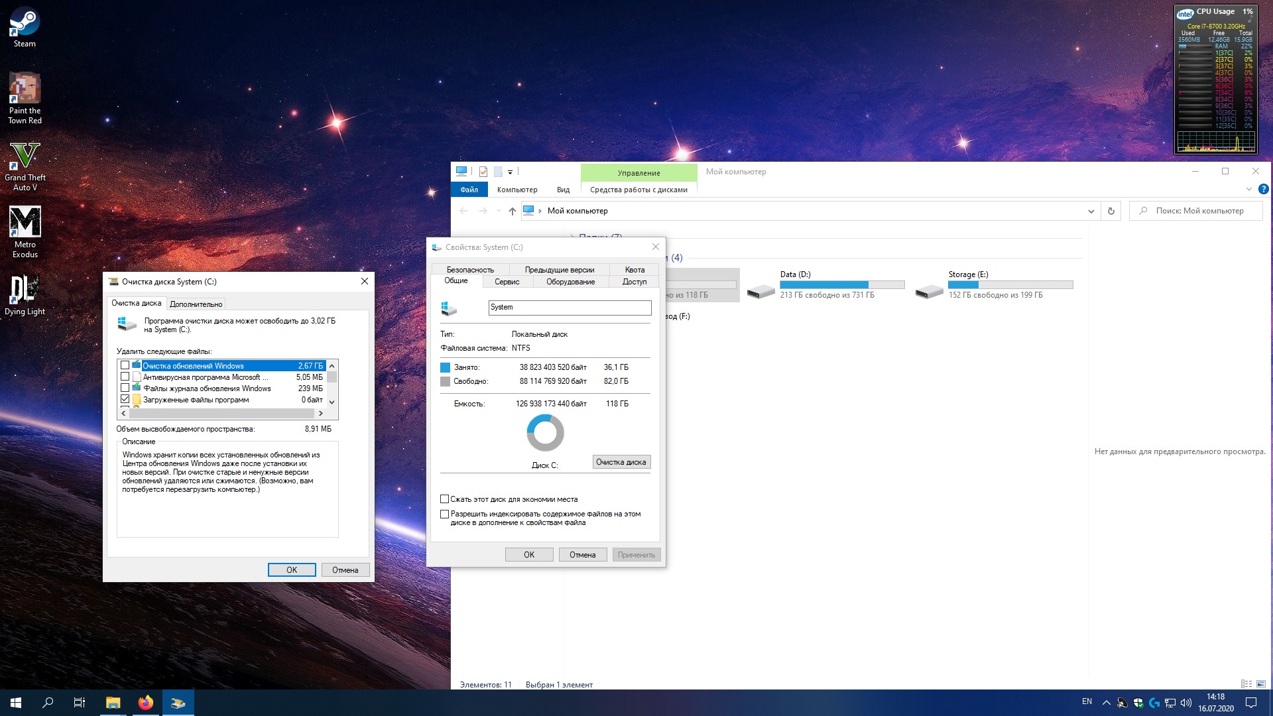Image resolution: width=1273 pixels, height=716 pixels.
Task: Uncheck downloaded program files checkbox
Action: coord(125,399)
